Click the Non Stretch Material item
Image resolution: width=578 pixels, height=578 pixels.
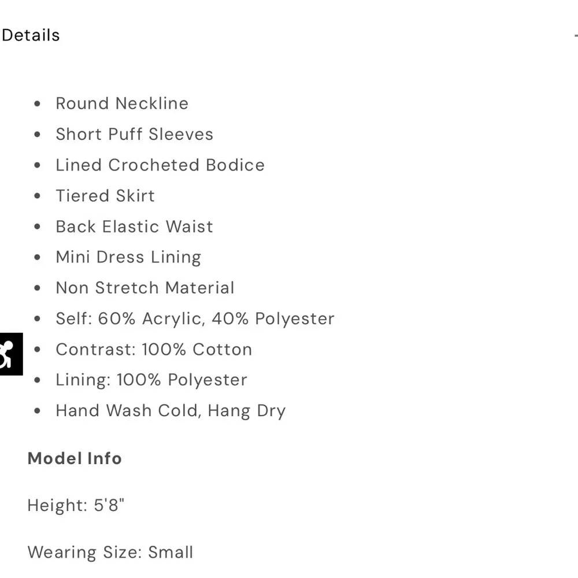coord(145,287)
